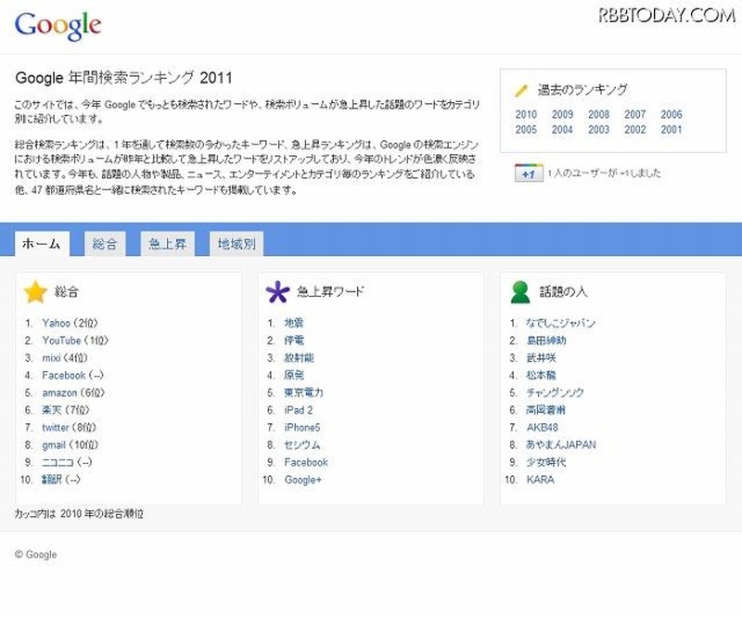This screenshot has height=617, width=742.
Task: Select iPad 2 in 急上昇ワード list
Action: [x=299, y=410]
